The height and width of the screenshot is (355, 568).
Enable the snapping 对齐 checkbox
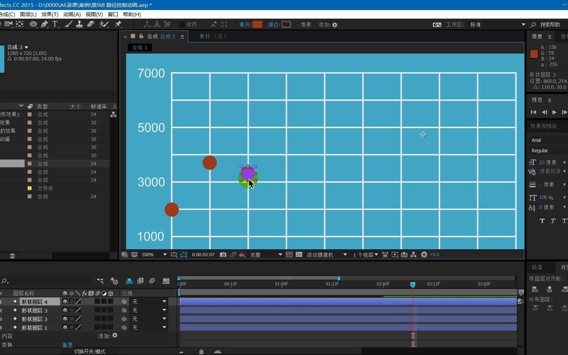(x=181, y=25)
